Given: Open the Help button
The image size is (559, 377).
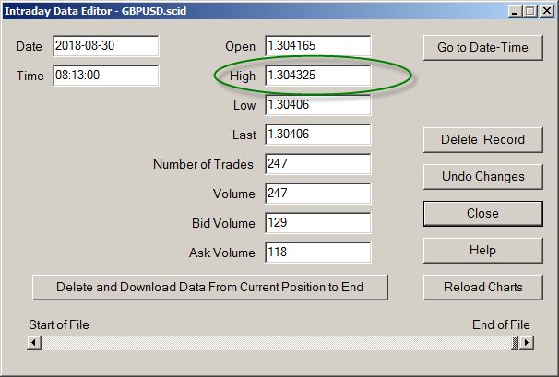Looking at the screenshot, I should coord(483,251).
